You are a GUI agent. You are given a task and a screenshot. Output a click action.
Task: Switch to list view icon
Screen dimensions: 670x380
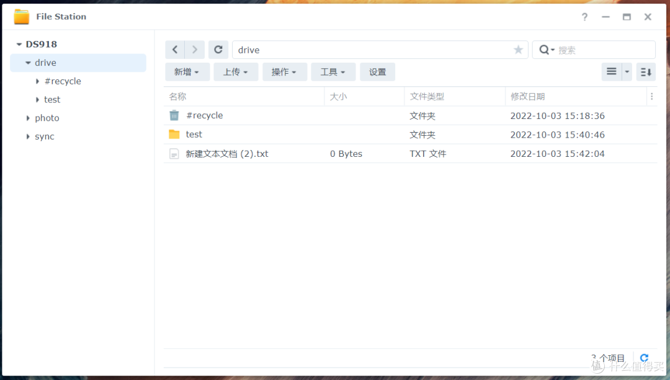click(x=612, y=72)
